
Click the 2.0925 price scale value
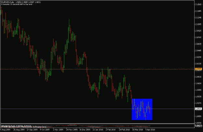198,31
